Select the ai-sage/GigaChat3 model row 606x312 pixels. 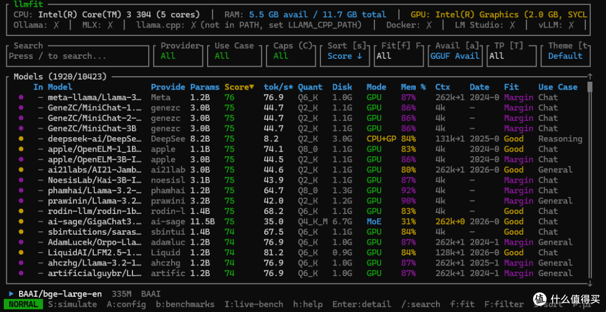(297, 222)
